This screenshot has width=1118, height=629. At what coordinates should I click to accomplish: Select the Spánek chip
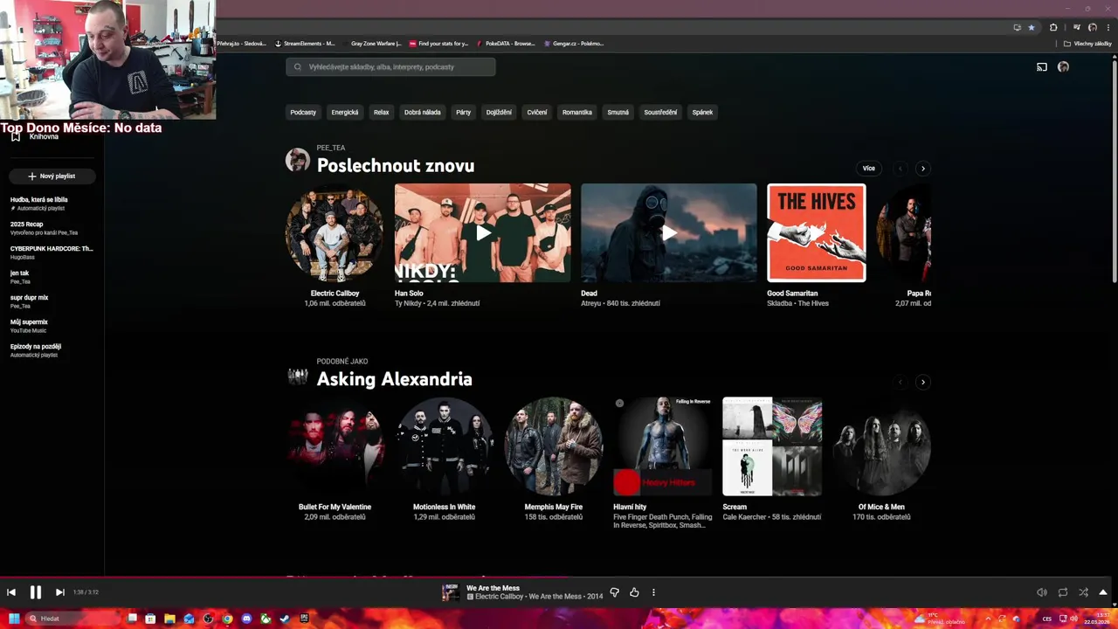[702, 112]
